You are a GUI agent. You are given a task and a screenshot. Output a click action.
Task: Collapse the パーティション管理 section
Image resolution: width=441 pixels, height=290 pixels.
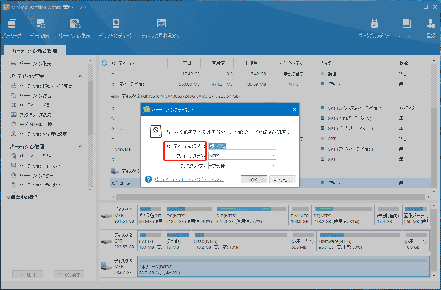coord(80,146)
